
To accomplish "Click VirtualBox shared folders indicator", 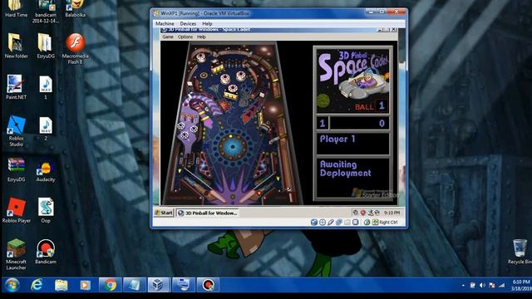I will click(347, 223).
